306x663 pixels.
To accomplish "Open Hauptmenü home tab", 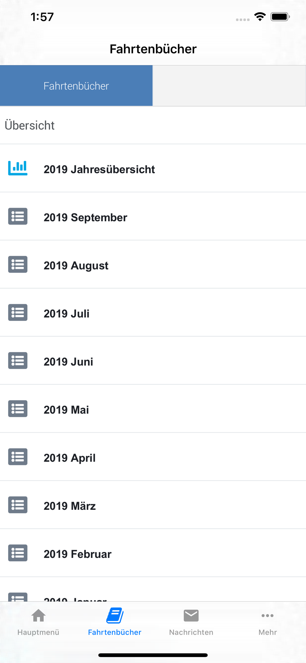I will tap(38, 622).
